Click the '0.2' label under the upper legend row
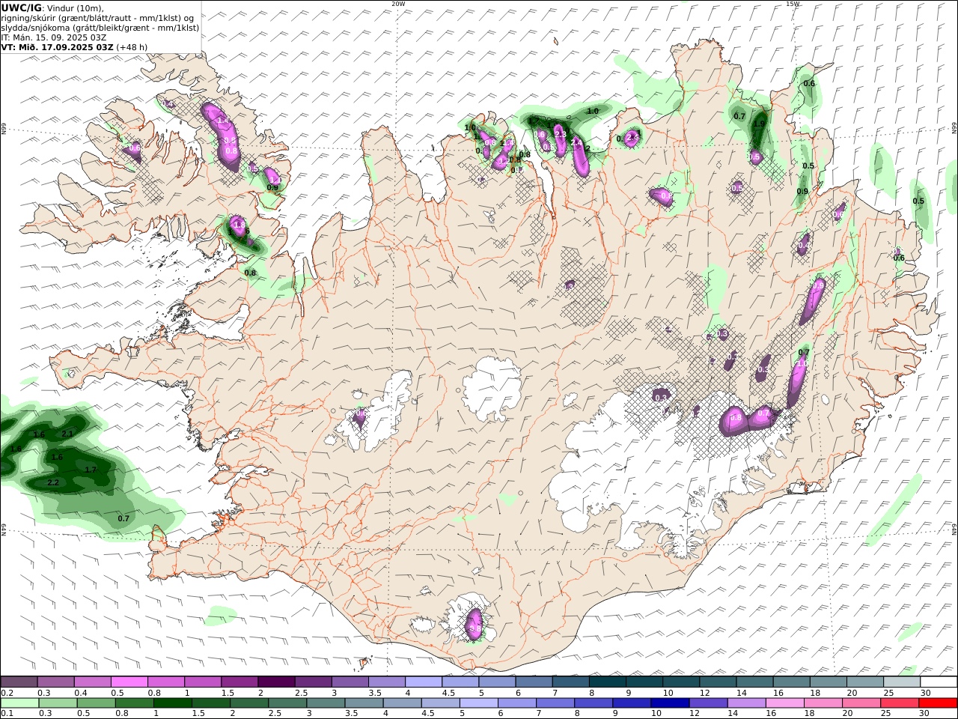 (7, 693)
